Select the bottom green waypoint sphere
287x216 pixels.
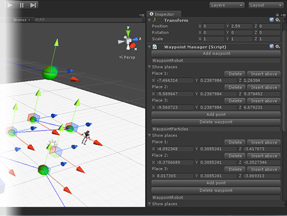coord(43,170)
